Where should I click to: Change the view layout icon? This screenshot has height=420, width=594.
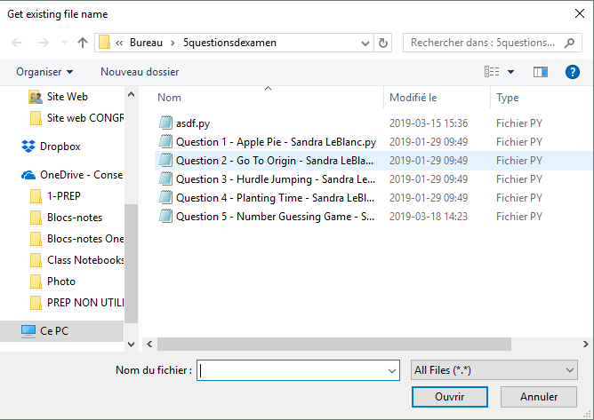click(x=492, y=72)
